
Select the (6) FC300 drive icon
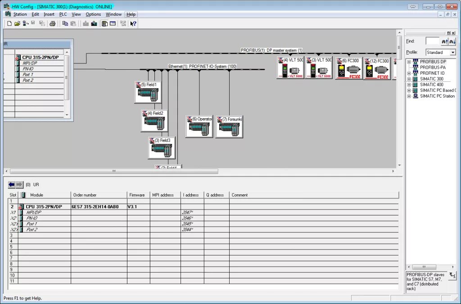click(x=349, y=68)
